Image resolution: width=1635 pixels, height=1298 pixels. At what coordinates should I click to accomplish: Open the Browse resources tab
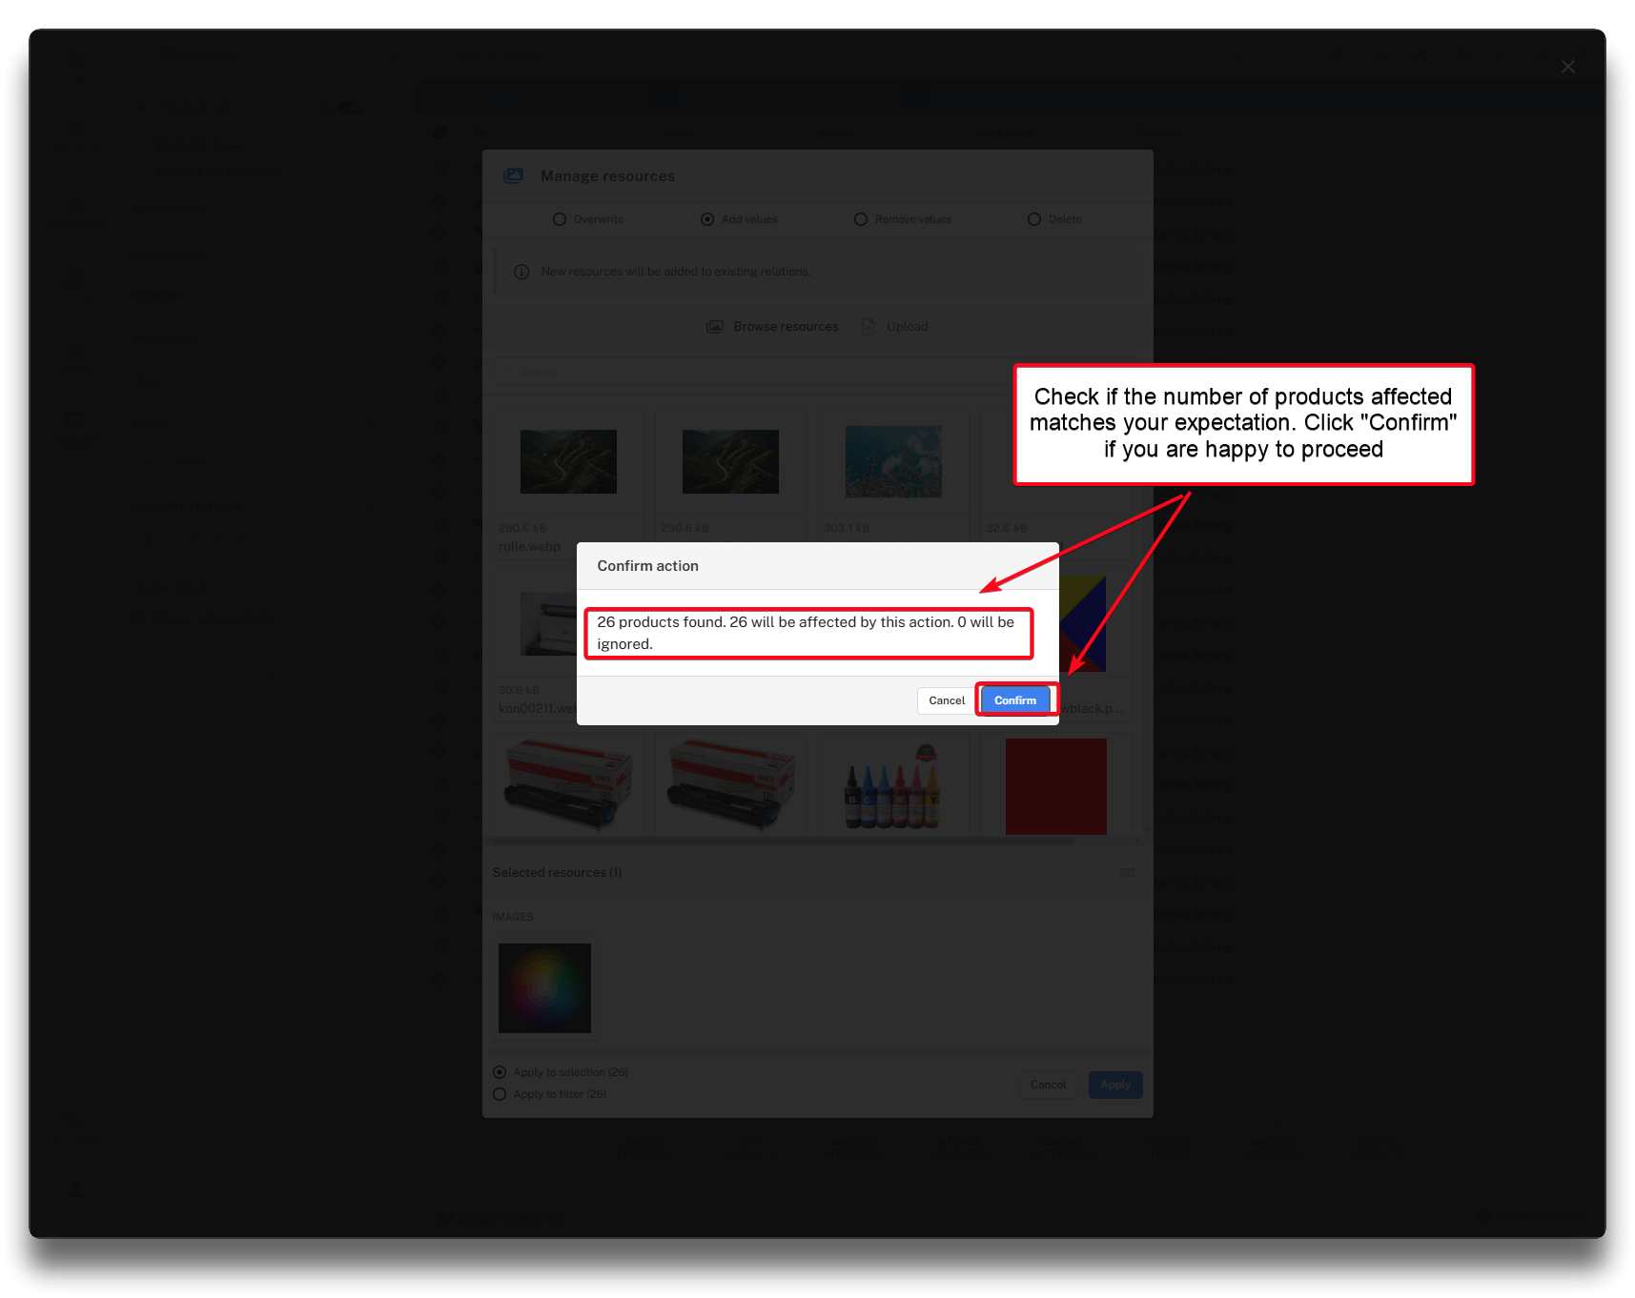point(785,327)
